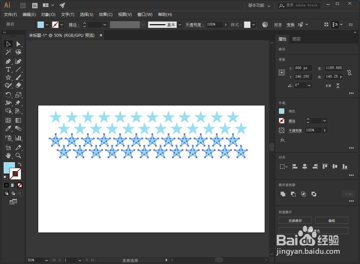Click 对齐 in the control bar
This screenshot has height=264, width=360.
pos(278,25)
